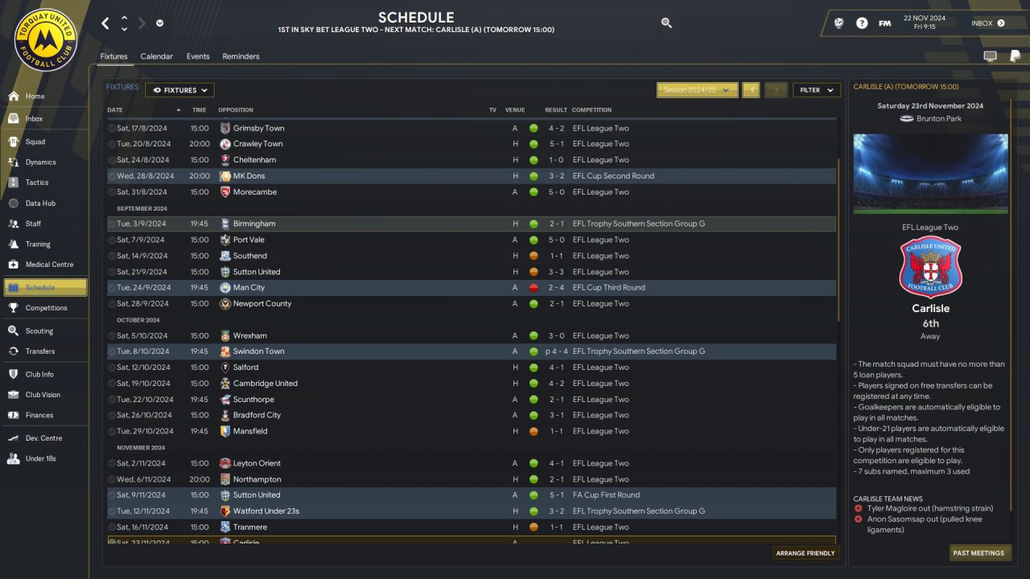Open the Fixtures view dropdown

pyautogui.click(x=179, y=90)
